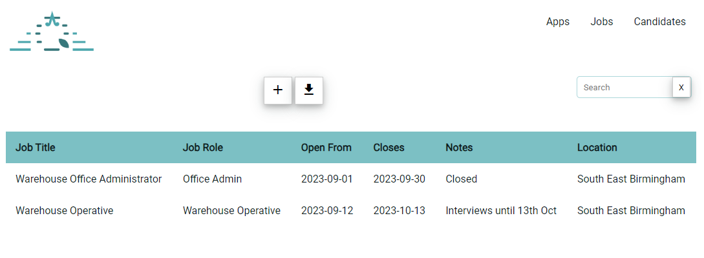Screen dimensions: 704x258
Task: Open the Apps menu item
Action: click(x=558, y=22)
